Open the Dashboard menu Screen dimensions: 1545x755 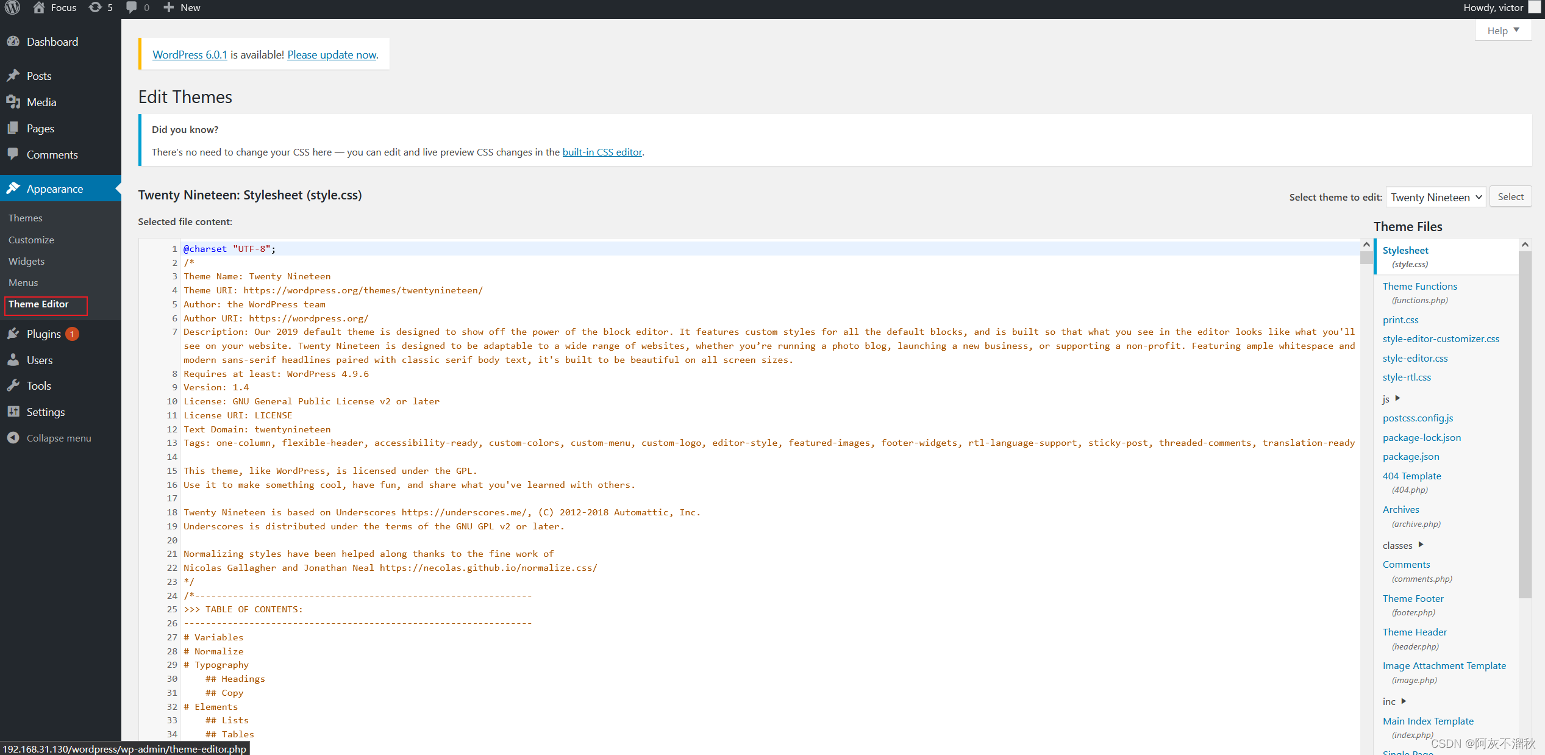[x=52, y=41]
